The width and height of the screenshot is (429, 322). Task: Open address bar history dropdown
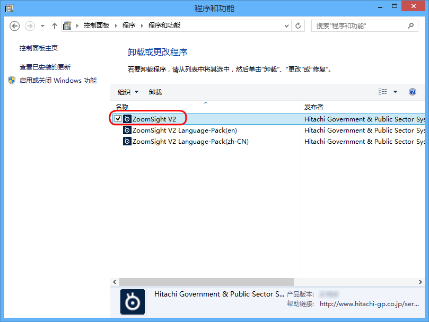[x=286, y=26]
